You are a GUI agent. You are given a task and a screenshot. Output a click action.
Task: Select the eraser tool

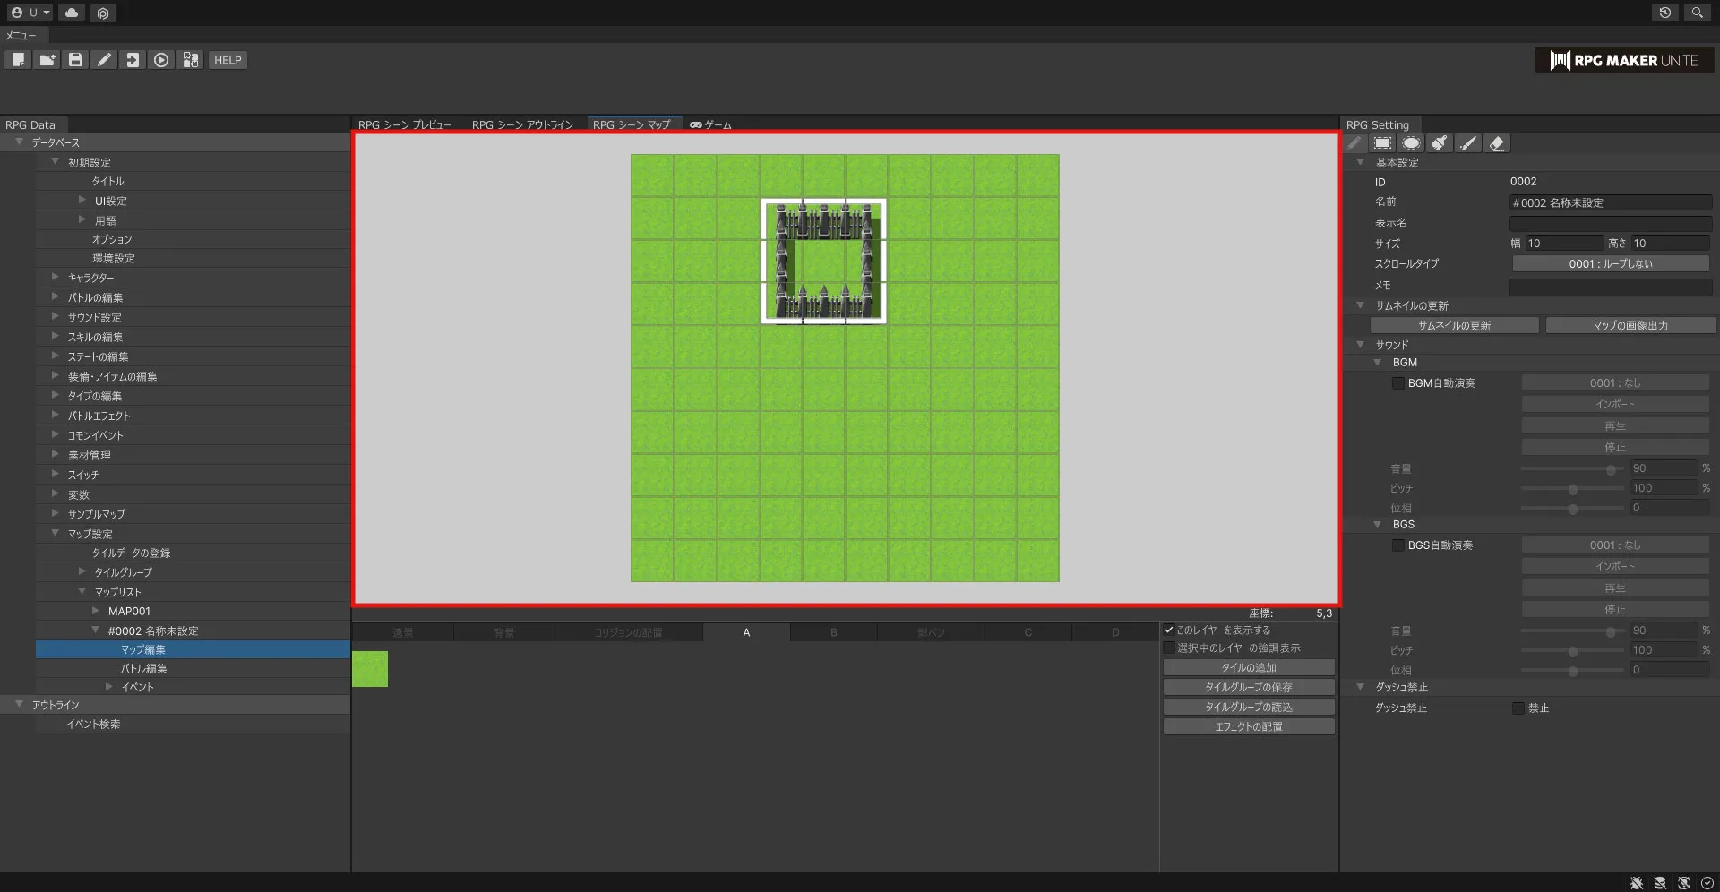point(1496,143)
